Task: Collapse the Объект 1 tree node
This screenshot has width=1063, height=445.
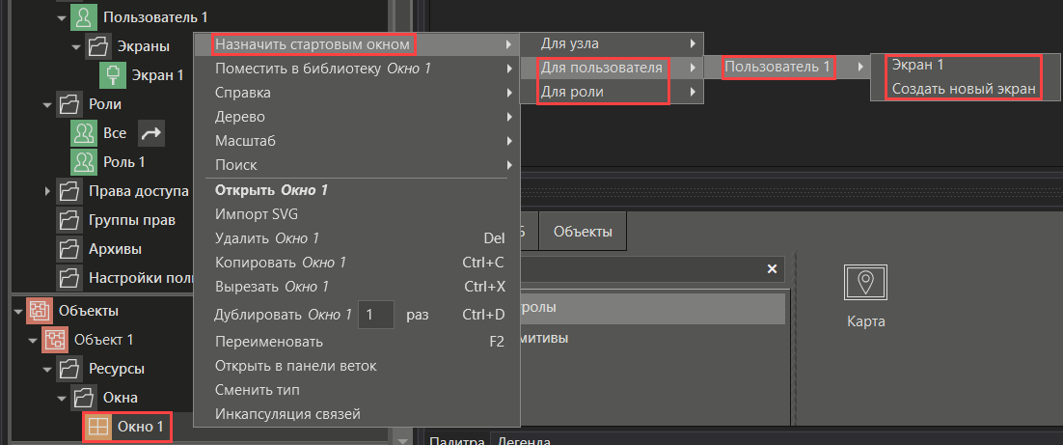Action: [x=32, y=340]
